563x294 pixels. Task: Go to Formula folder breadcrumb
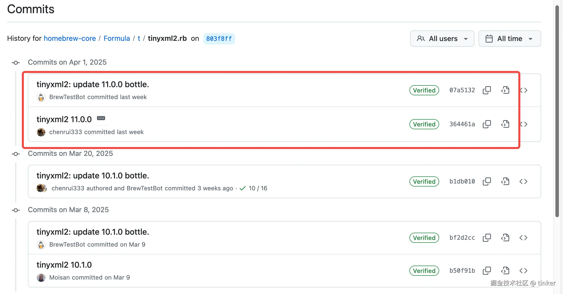[117, 38]
